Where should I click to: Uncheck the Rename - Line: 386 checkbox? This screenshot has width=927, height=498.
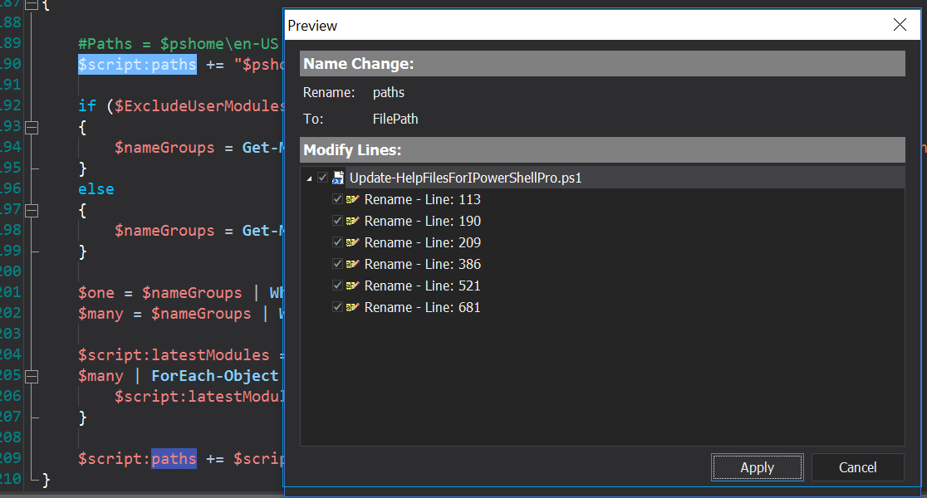(337, 264)
